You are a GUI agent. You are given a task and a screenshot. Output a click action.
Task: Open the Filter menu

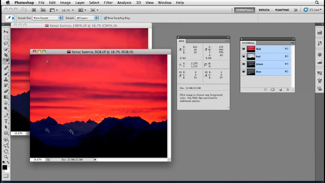(x=108, y=3)
